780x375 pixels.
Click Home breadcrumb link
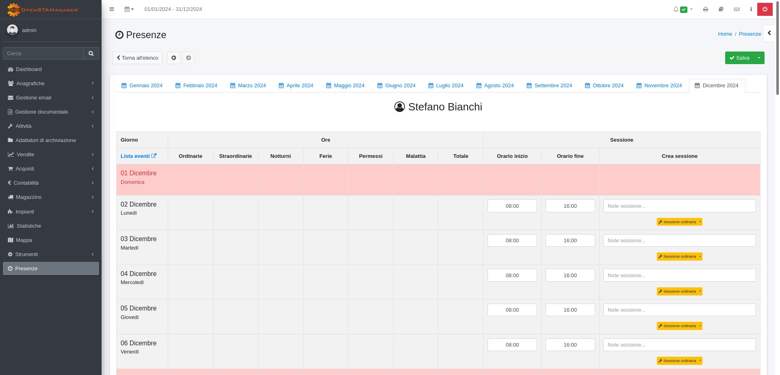tap(725, 34)
